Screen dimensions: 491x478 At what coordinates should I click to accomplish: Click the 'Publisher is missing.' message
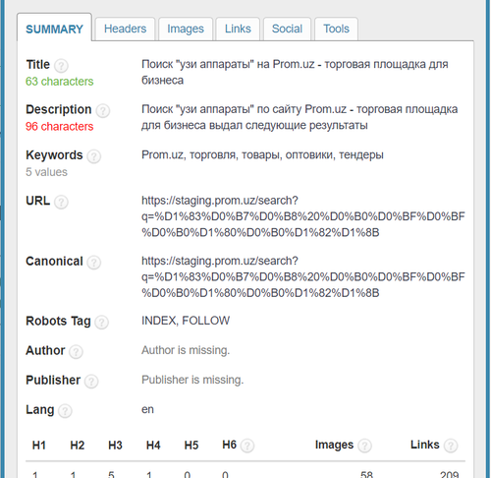pos(192,380)
